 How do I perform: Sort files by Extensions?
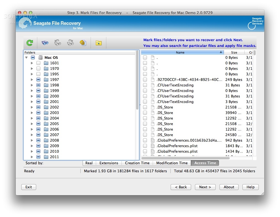click(109, 163)
